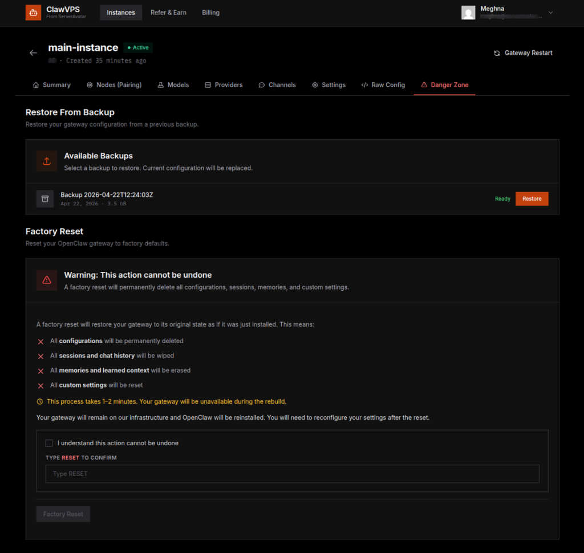The height and width of the screenshot is (553, 584).
Task: Click the Factory Reset button
Action: [63, 514]
